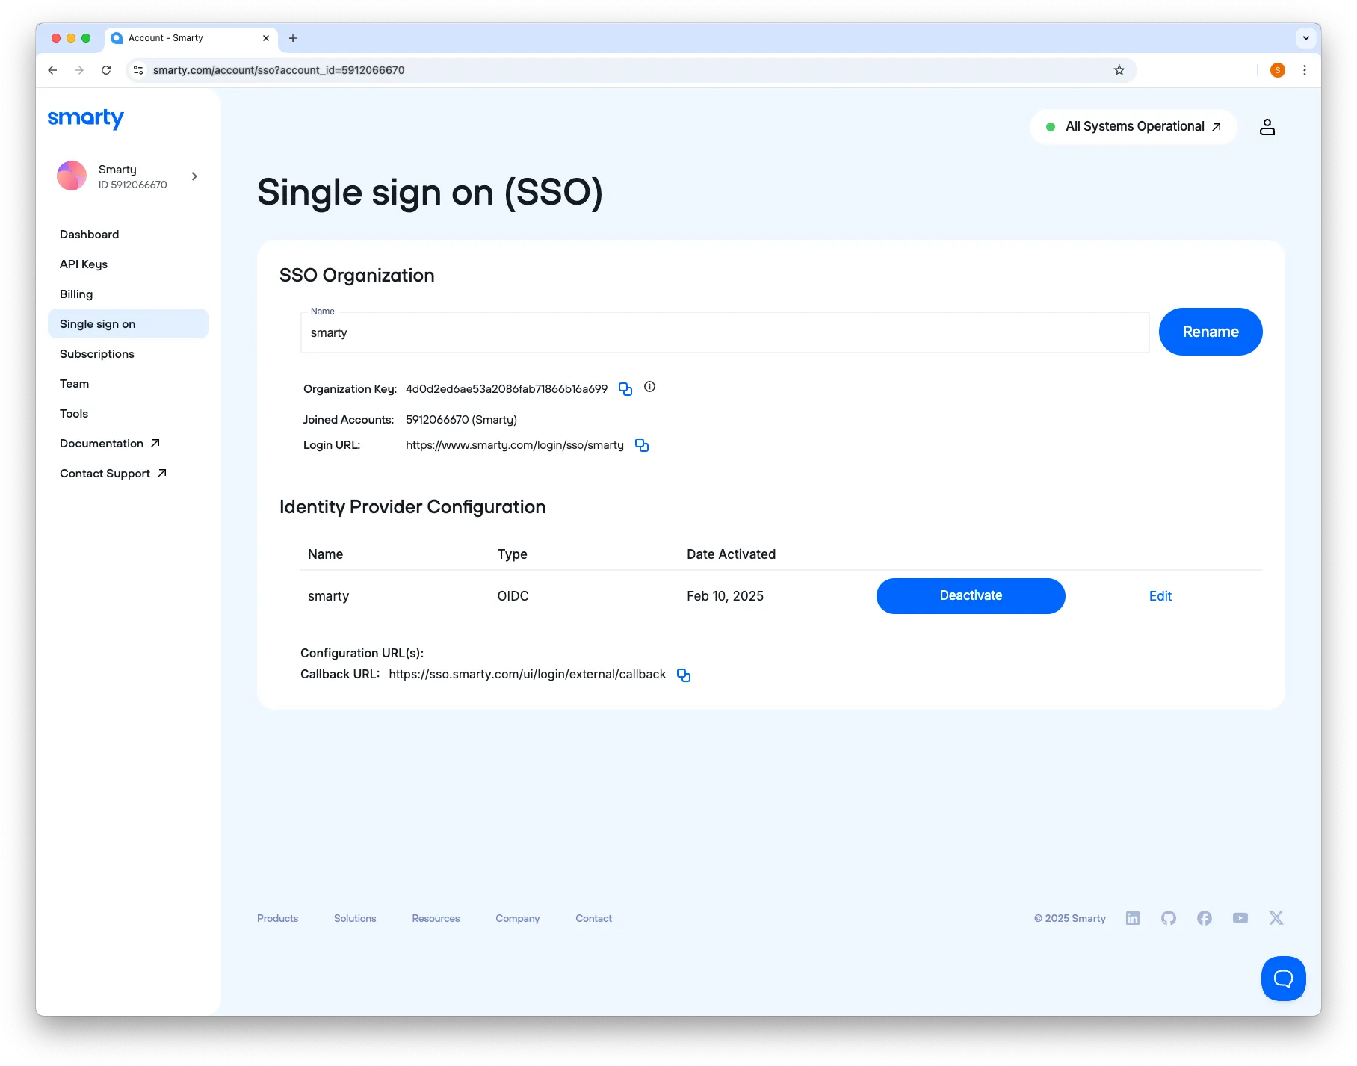Image resolution: width=1357 pixels, height=1066 pixels.
Task: Click the smarty logo
Action: pyautogui.click(x=85, y=118)
